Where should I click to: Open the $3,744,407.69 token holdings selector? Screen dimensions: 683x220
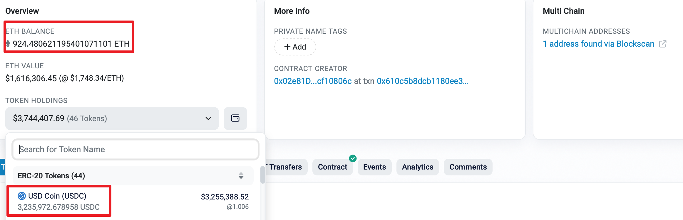[112, 119]
